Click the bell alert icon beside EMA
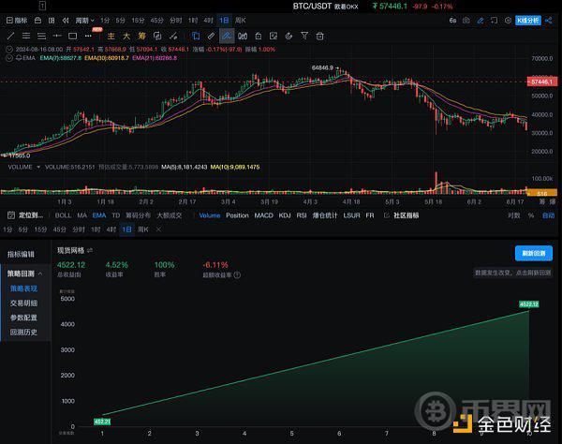The width and height of the screenshot is (562, 444). pyautogui.click(x=19, y=58)
